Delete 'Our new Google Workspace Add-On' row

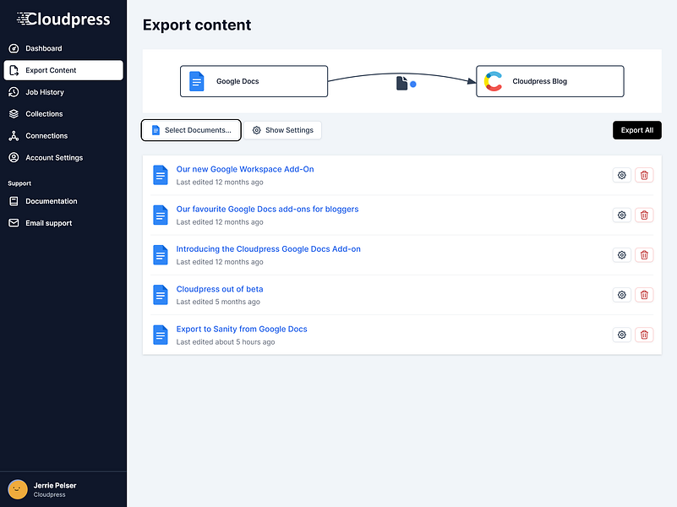pos(644,175)
